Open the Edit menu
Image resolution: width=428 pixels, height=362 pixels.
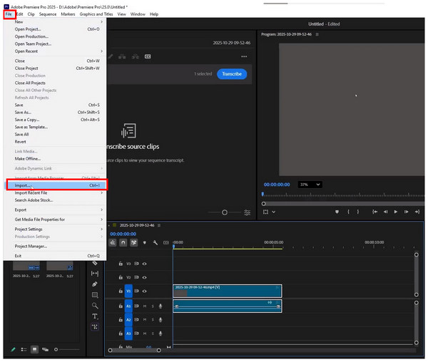pos(20,14)
